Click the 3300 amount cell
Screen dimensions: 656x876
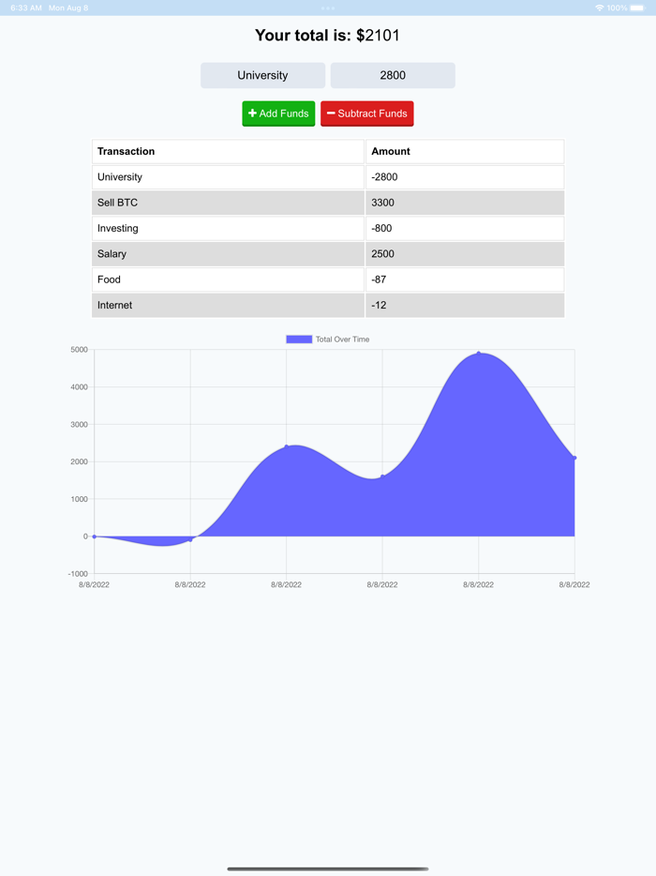tap(465, 203)
